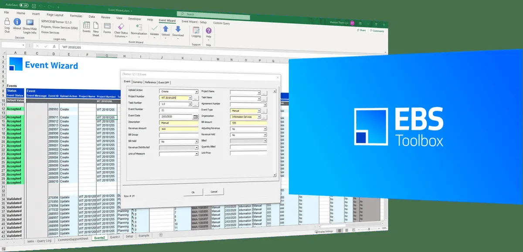
Task: Click the Normalization ribbon icon
Action: tap(139, 28)
